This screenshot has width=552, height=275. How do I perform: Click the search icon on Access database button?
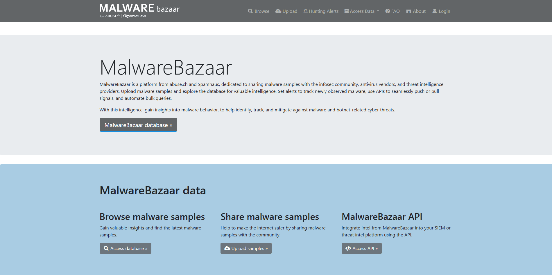click(106, 248)
